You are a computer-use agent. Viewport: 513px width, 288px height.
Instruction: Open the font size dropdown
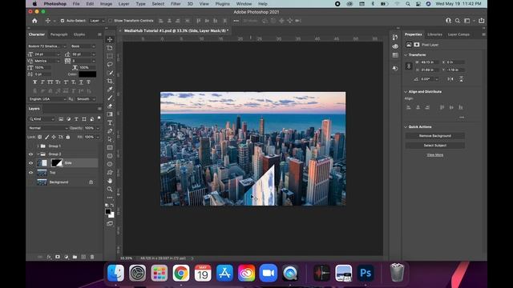[x=47, y=54]
